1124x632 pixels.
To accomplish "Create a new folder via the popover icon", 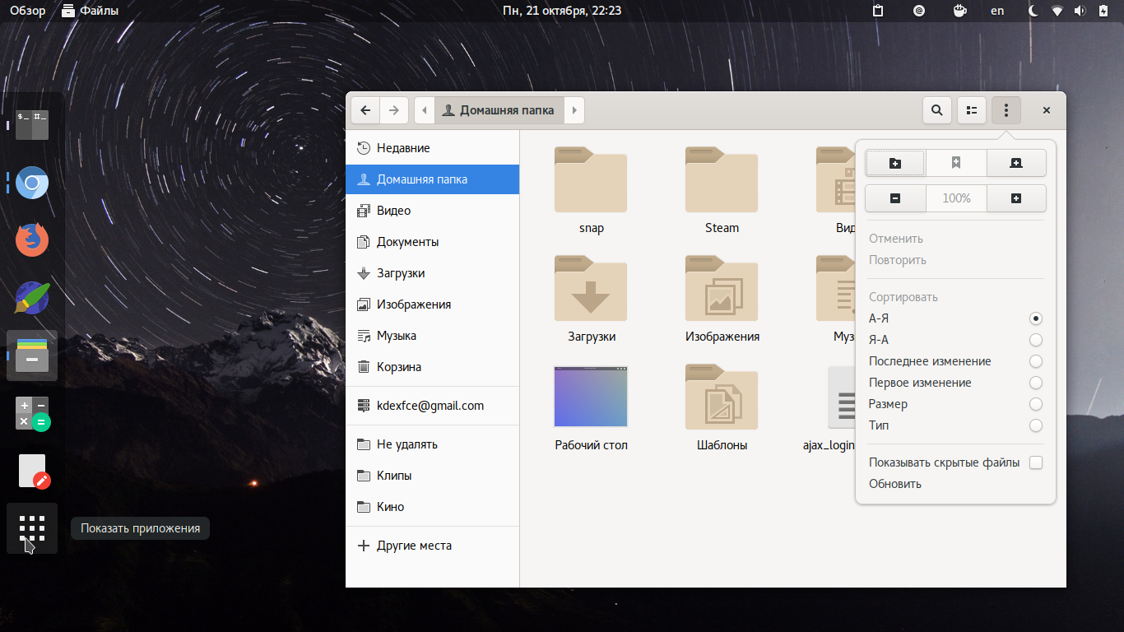I will tap(895, 163).
